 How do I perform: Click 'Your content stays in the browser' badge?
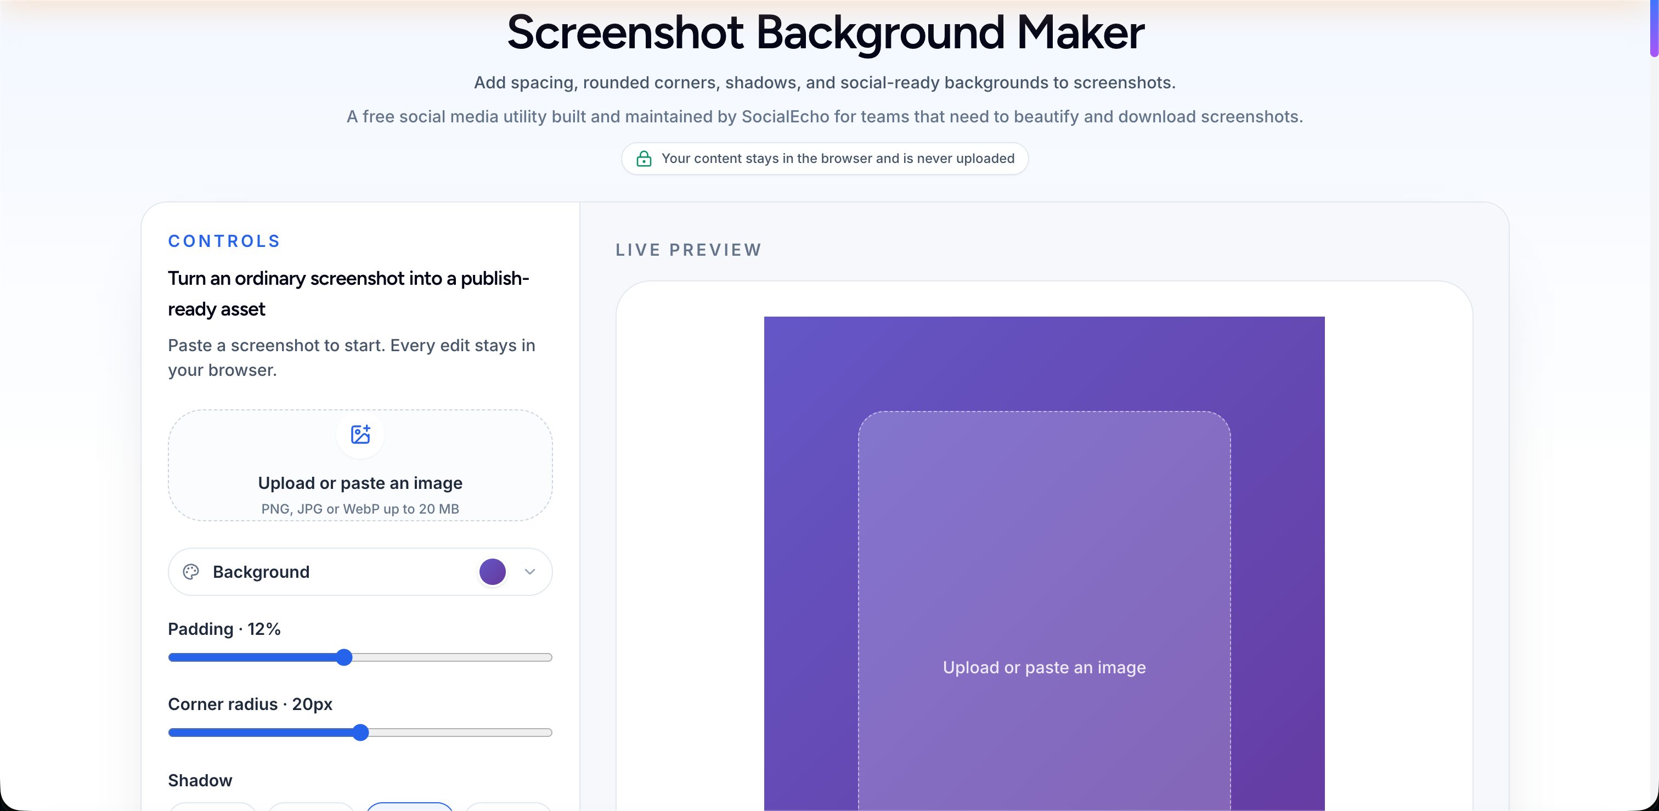[825, 159]
